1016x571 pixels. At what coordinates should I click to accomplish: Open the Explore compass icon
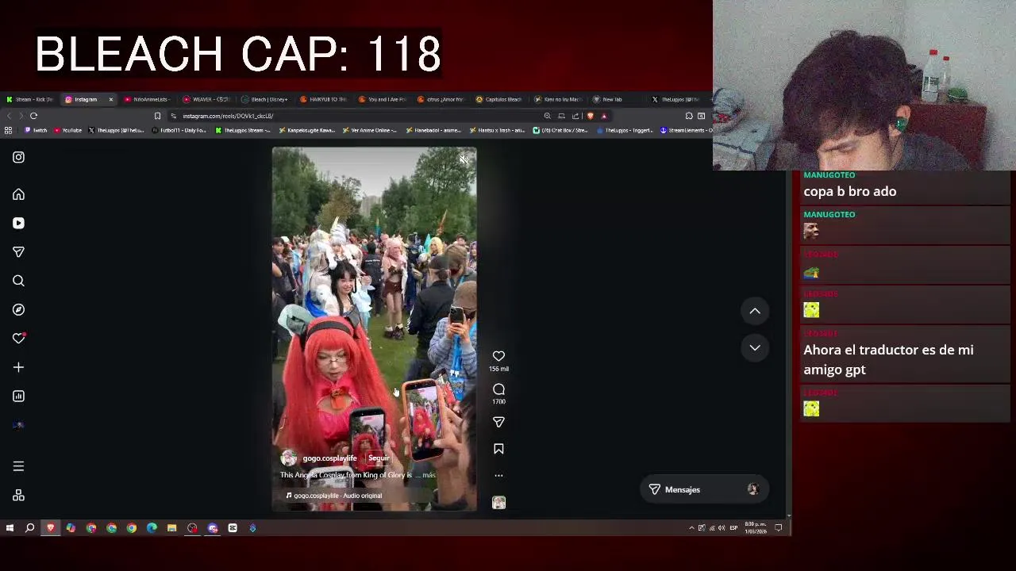[18, 309]
